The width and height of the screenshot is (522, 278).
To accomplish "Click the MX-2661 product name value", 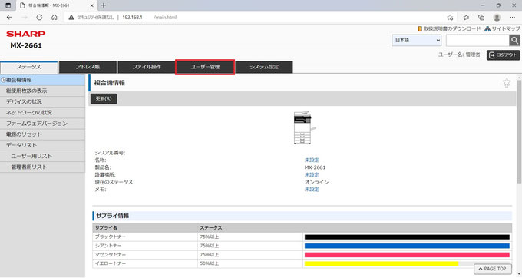I will point(315,167).
